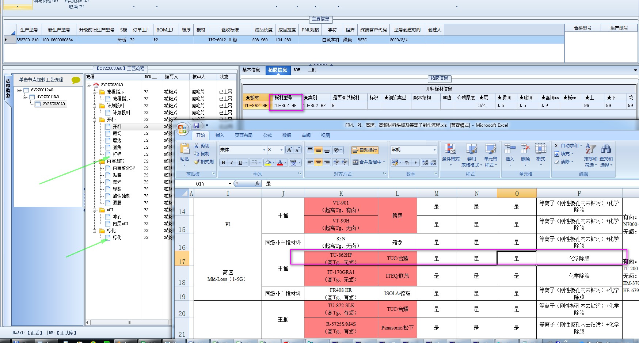Click the 取消(Z) toolbar button

pyautogui.click(x=77, y=7)
